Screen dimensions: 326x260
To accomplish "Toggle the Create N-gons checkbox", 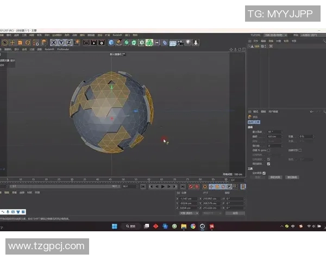I will click(x=268, y=150).
